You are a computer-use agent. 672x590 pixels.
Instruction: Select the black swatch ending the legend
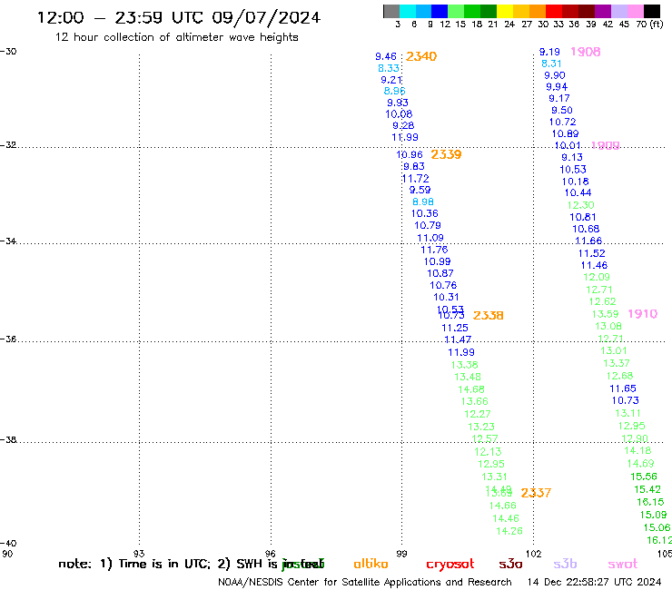pos(652,11)
